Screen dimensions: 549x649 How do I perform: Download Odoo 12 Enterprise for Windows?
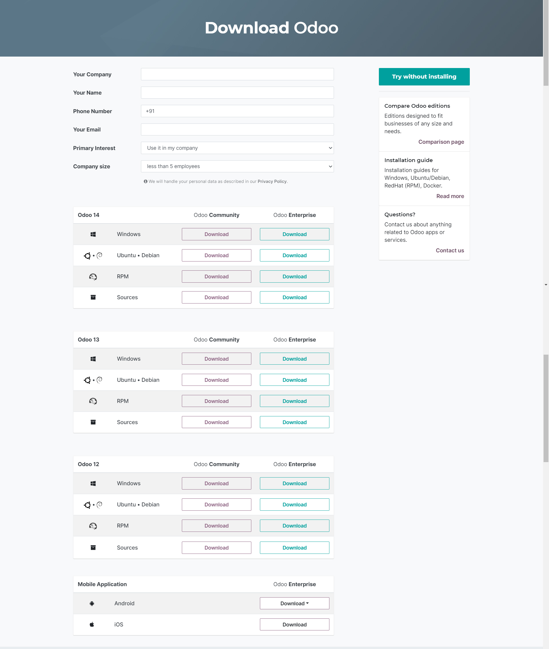[x=295, y=484]
